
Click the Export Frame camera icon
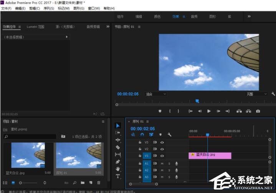click(258, 111)
